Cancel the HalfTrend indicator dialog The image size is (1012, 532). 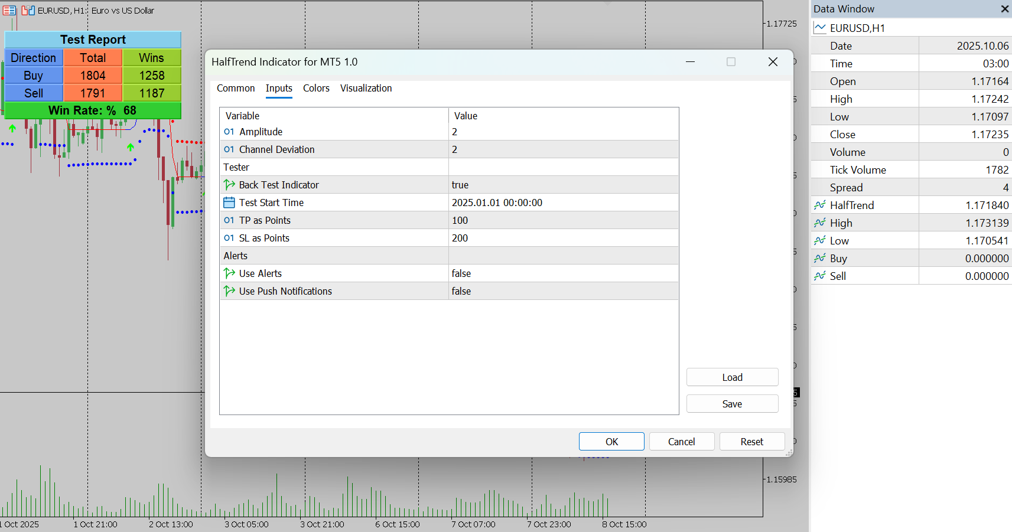click(682, 442)
